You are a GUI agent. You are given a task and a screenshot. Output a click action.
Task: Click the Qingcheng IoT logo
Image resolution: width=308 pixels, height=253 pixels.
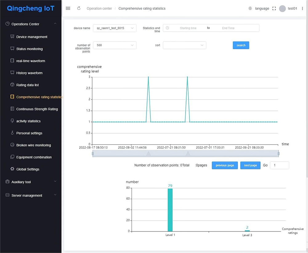30,8
